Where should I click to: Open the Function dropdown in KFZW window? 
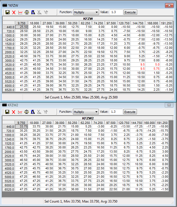point(86,12)
